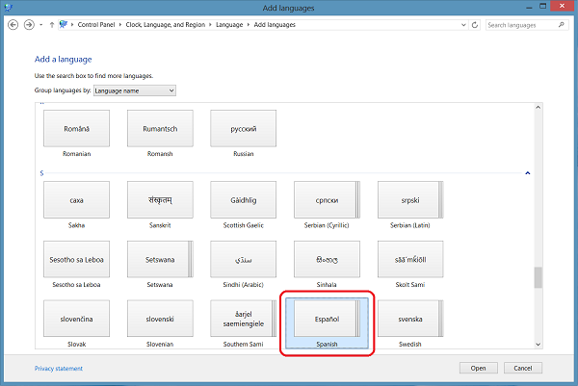Collapse the S language group
The height and width of the screenshot is (386, 578).
pyautogui.click(x=528, y=173)
